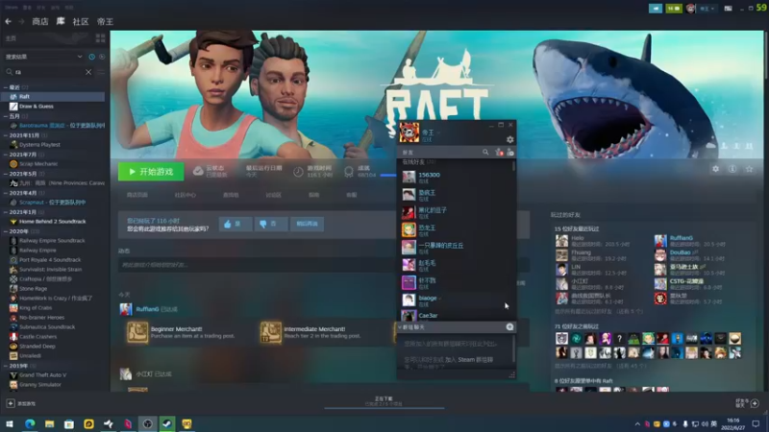Click friends list vertical scrollbar
Image resolution: width=769 pixels, height=432 pixels.
click(513, 166)
